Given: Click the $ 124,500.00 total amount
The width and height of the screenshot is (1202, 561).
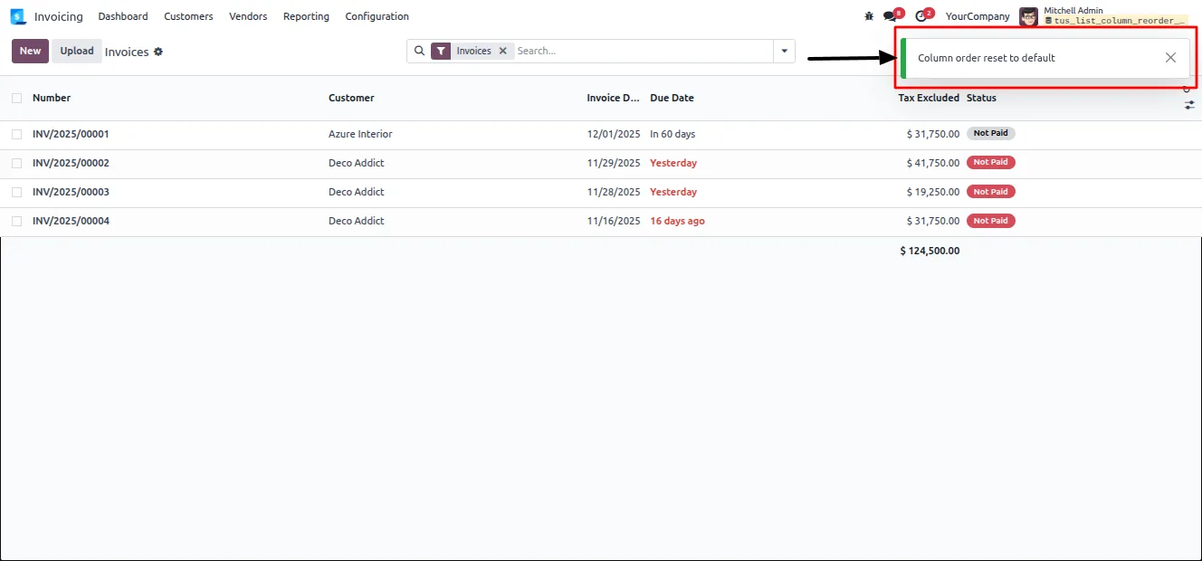Looking at the screenshot, I should 930,251.
